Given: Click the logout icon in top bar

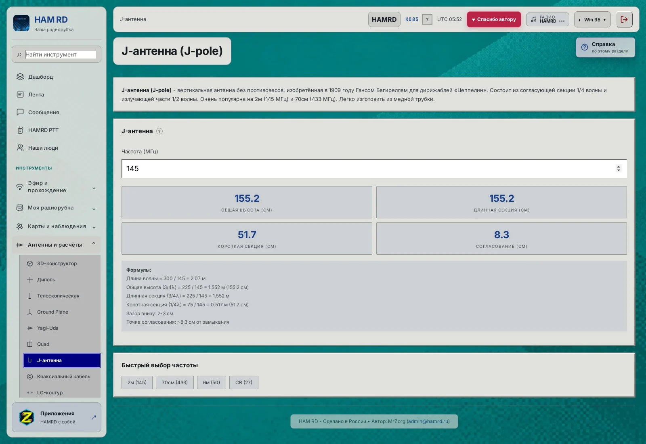Looking at the screenshot, I should point(624,19).
